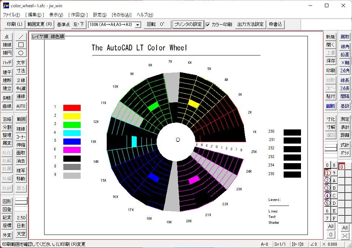Screen dimensions: 352x248
Task: Open the ファイル(F) menu
Action: coord(12,15)
